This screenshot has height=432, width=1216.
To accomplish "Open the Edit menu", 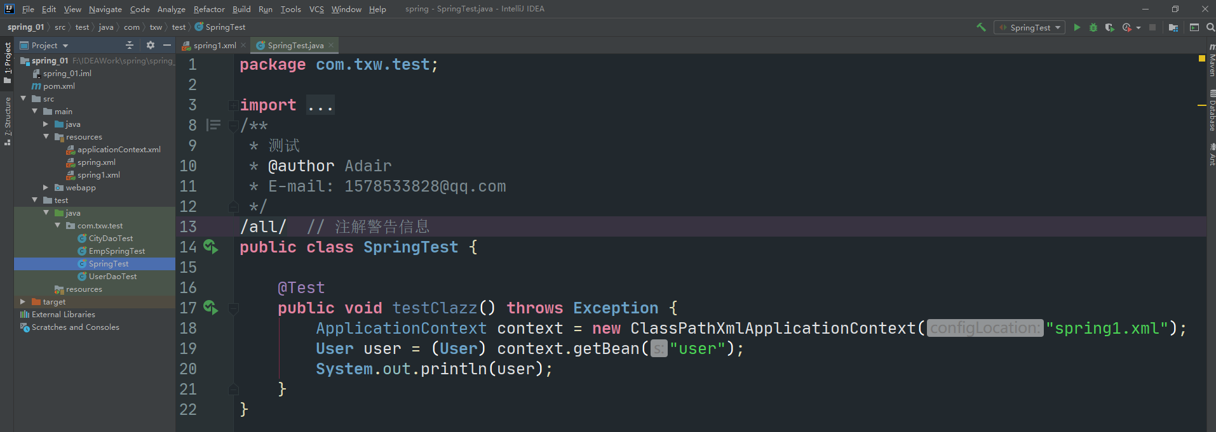I will pyautogui.click(x=49, y=9).
